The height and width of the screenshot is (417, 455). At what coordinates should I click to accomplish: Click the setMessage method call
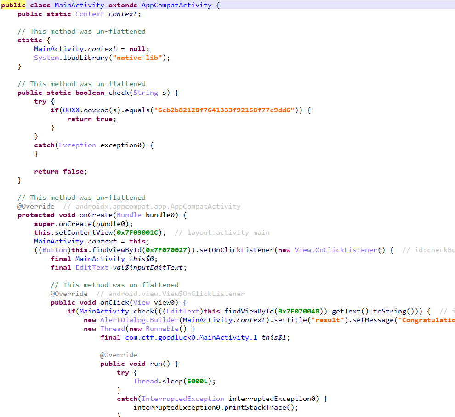point(373,320)
